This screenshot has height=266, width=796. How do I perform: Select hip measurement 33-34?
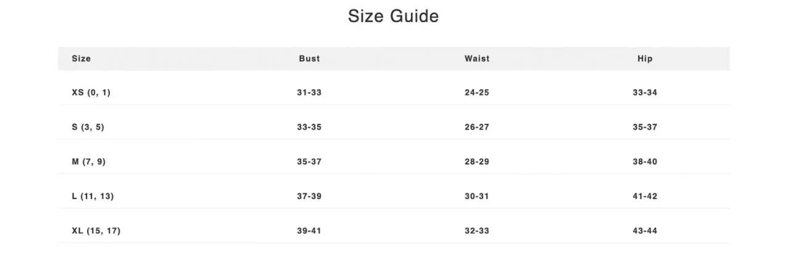pyautogui.click(x=645, y=93)
